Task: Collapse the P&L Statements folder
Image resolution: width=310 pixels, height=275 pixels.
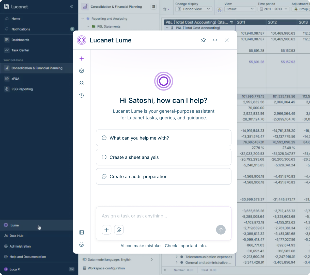Action: point(88,26)
